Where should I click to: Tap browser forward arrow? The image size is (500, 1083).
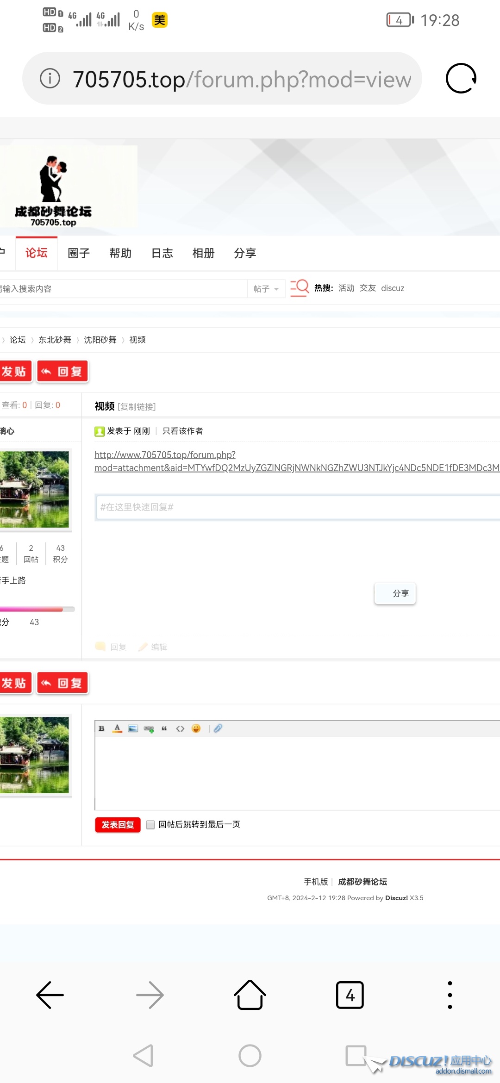150,995
